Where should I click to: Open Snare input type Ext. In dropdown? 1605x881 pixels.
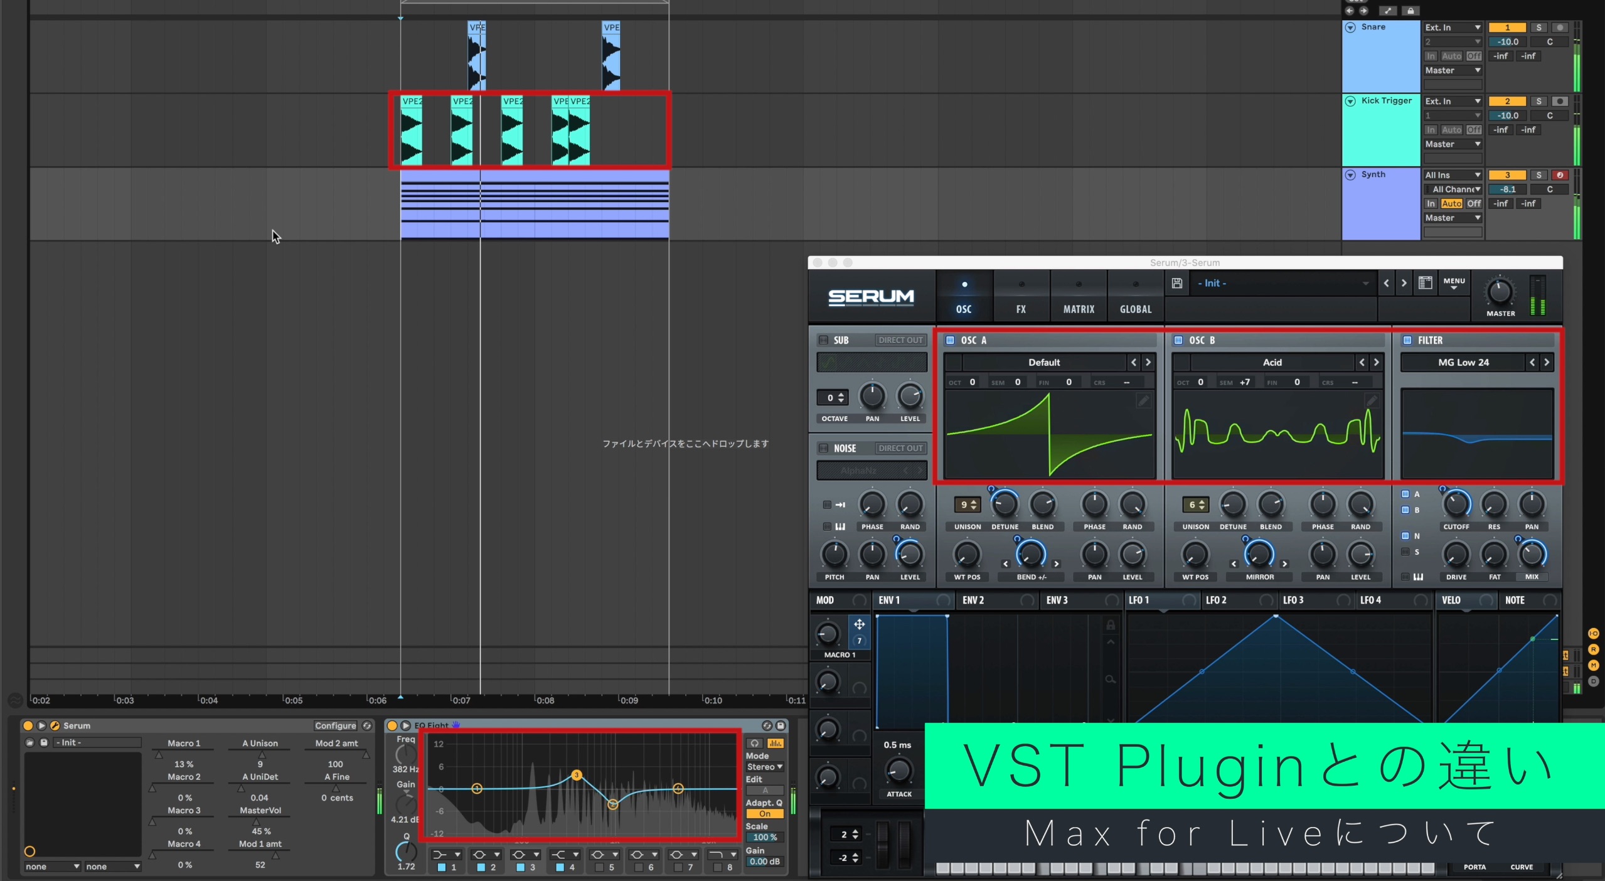click(x=1452, y=28)
